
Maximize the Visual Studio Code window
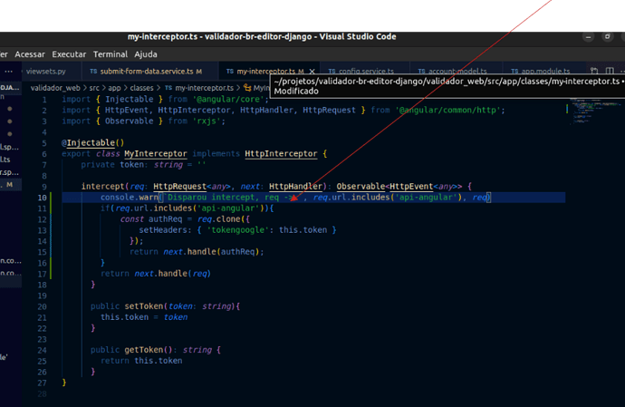(x=608, y=36)
